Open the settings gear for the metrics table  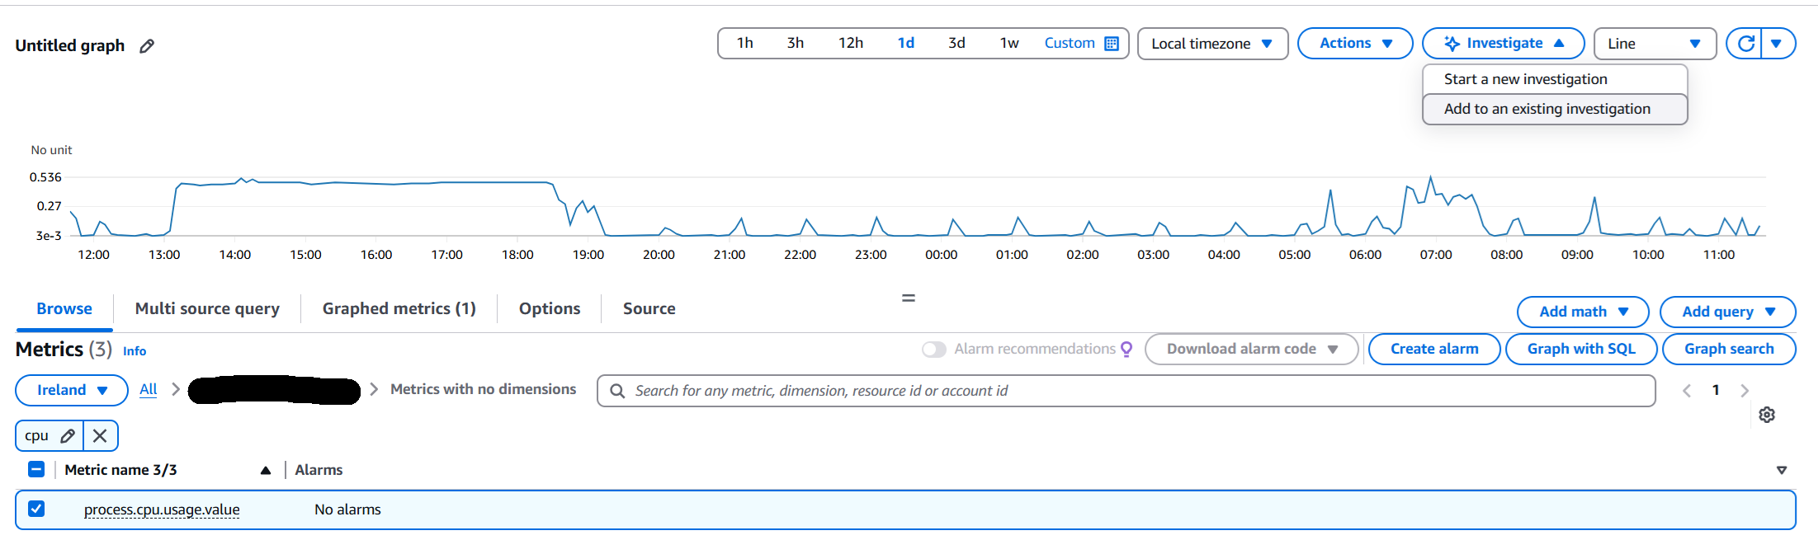pos(1767,415)
